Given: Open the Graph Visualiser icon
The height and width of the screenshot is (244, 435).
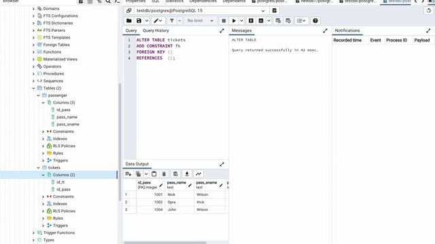Looking at the screenshot, I should coord(198,174).
